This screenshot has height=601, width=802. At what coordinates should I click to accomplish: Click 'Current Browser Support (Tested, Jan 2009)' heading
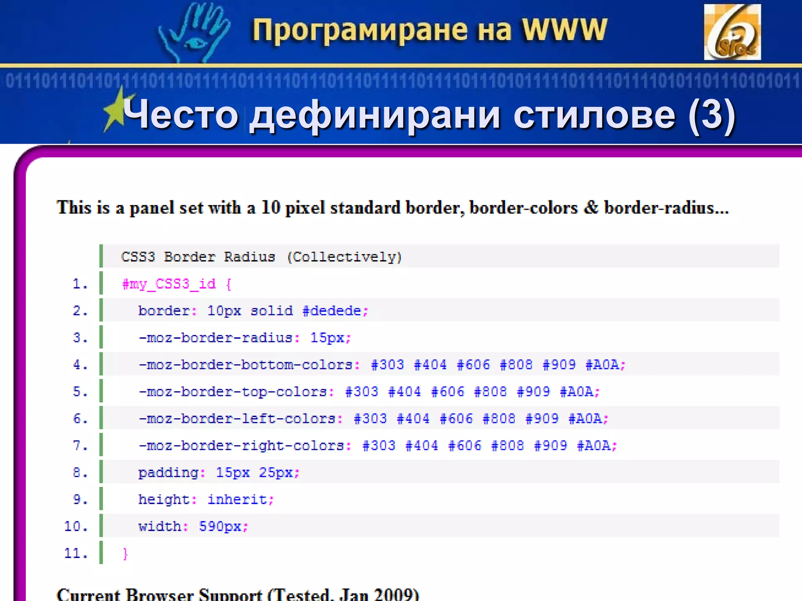(x=238, y=594)
